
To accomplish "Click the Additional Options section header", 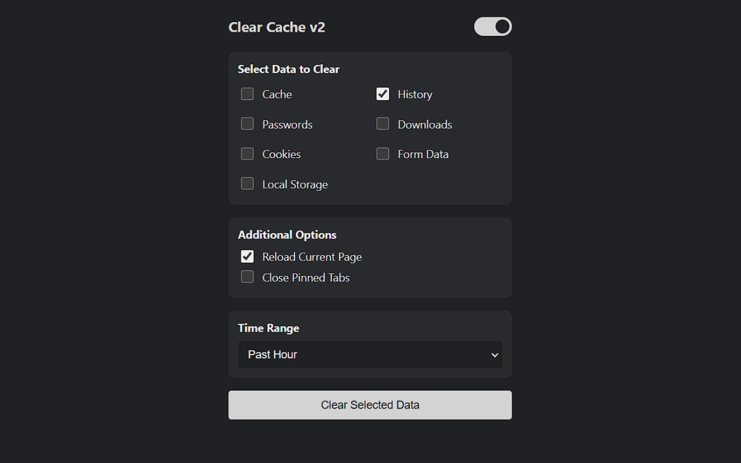I will click(x=287, y=234).
